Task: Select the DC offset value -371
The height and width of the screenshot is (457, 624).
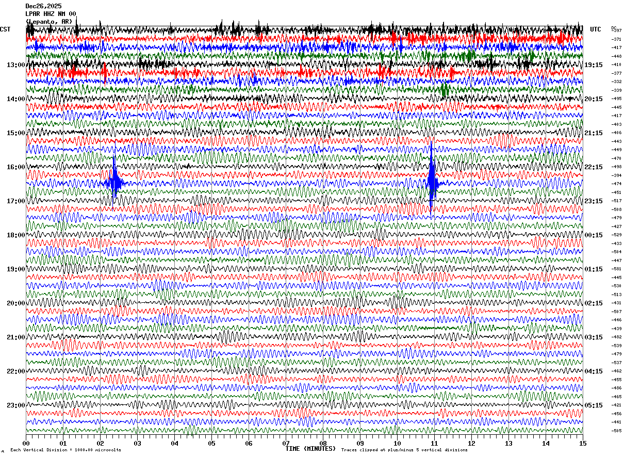Action: (616, 39)
